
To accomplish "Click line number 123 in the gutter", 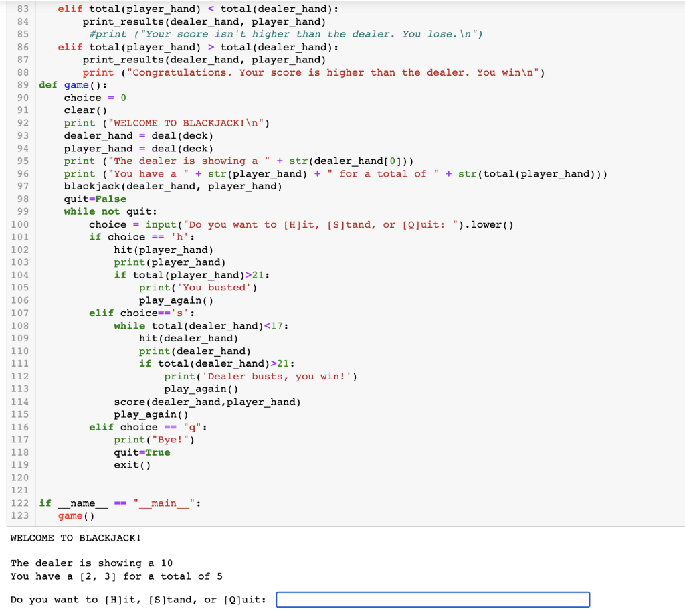I will pyautogui.click(x=19, y=516).
